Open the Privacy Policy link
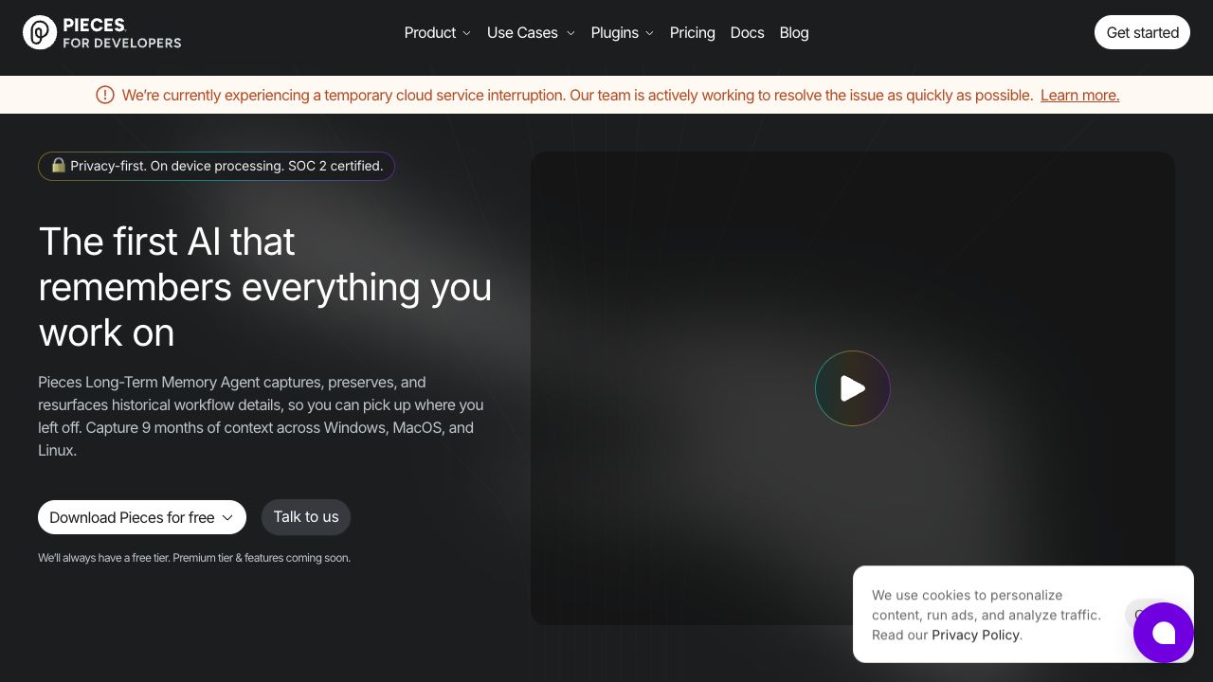 pos(975,635)
